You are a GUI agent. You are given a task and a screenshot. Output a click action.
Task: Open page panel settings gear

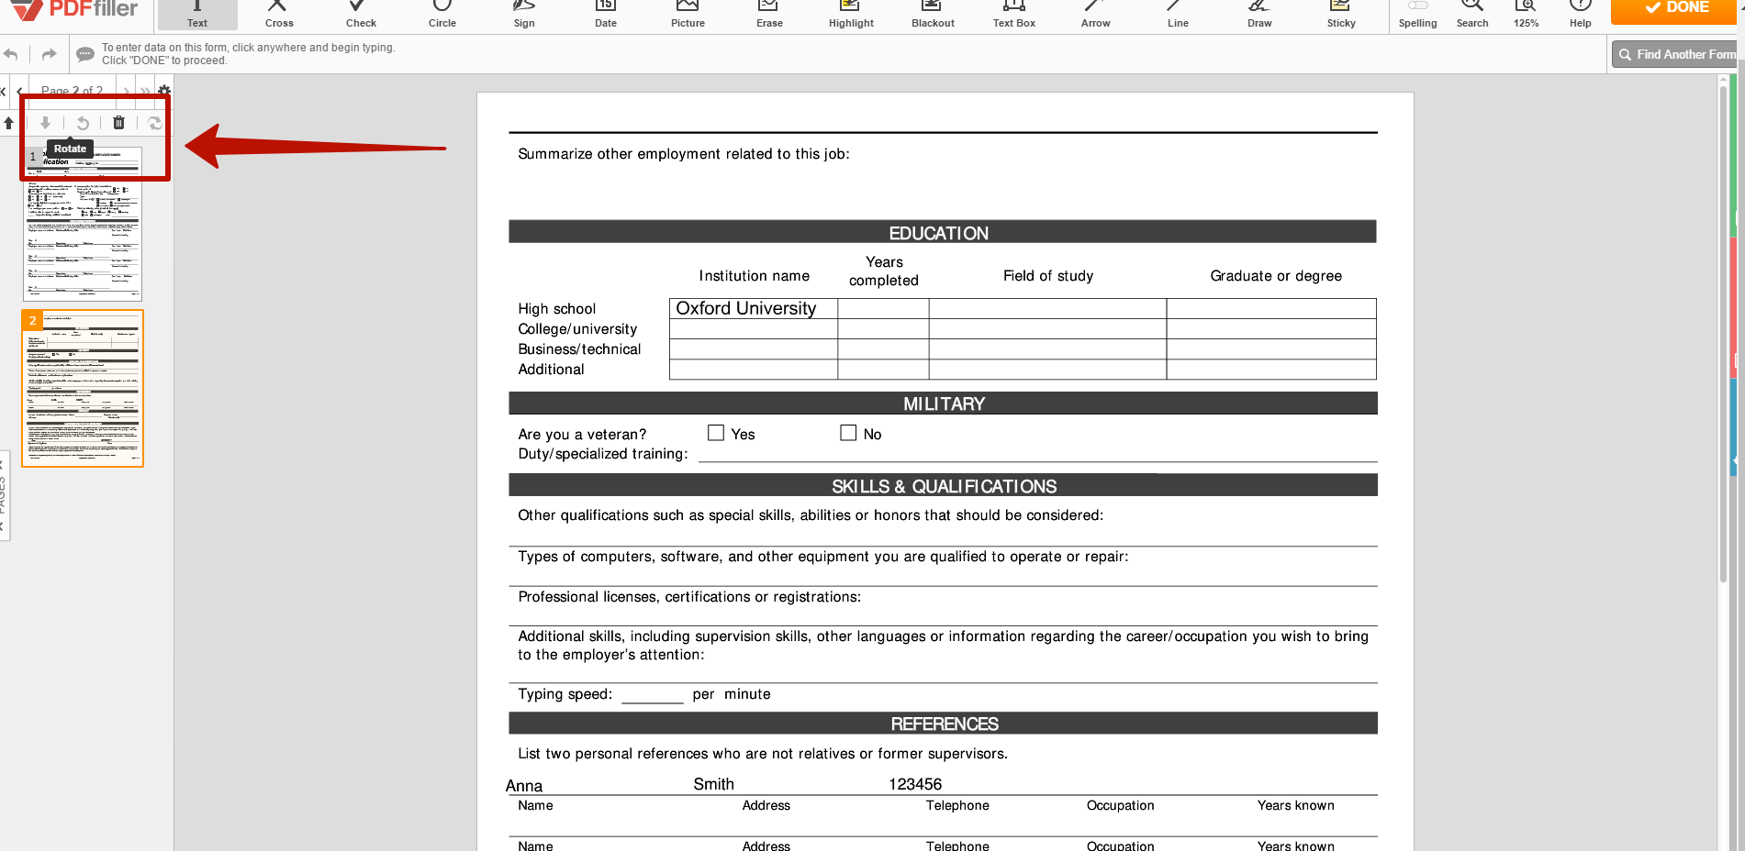[164, 91]
